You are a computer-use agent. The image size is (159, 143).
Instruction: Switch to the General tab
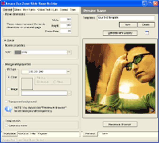click(x=7, y=10)
